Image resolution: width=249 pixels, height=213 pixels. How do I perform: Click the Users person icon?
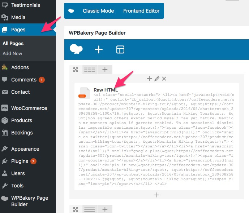[5, 173]
